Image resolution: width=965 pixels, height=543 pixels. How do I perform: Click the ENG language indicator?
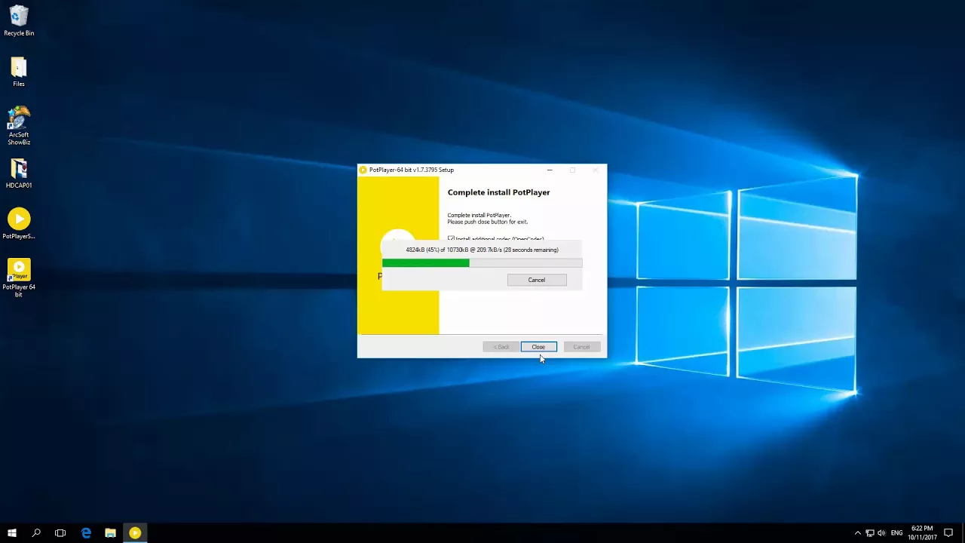[897, 533]
